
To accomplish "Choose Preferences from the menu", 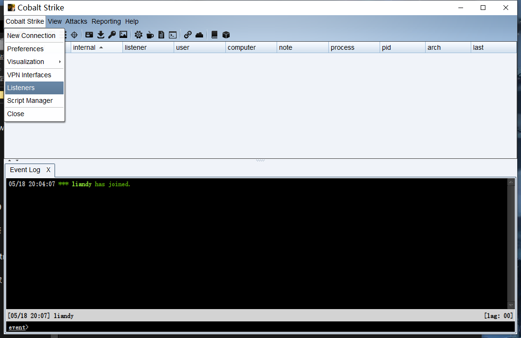I will click(x=34, y=49).
